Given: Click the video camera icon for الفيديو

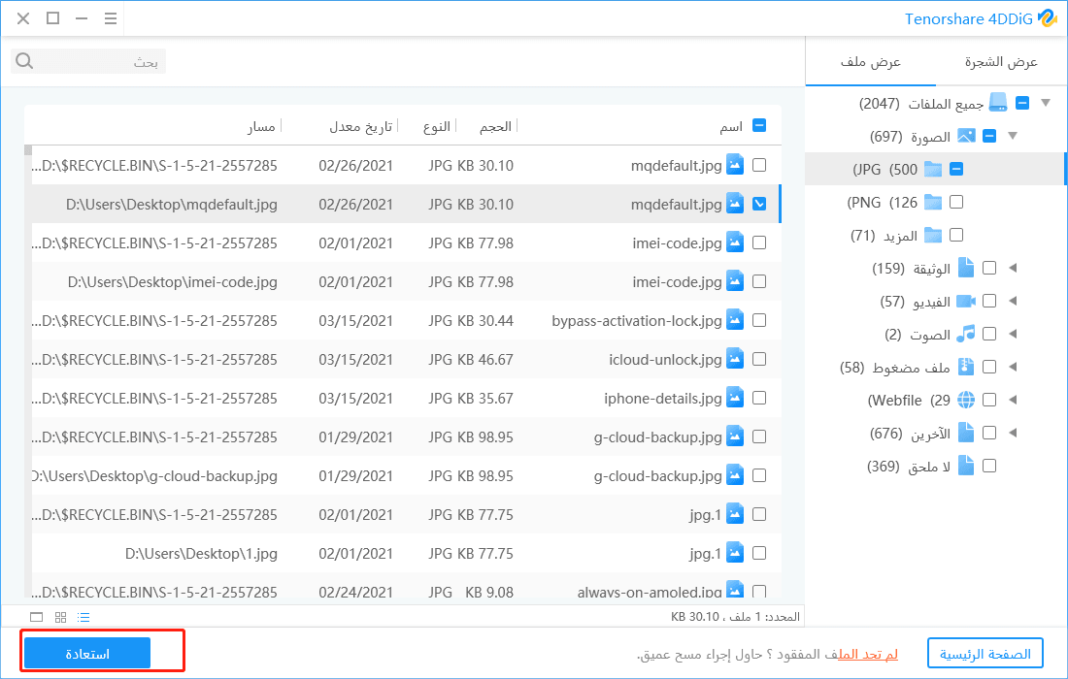Looking at the screenshot, I should click(x=966, y=301).
